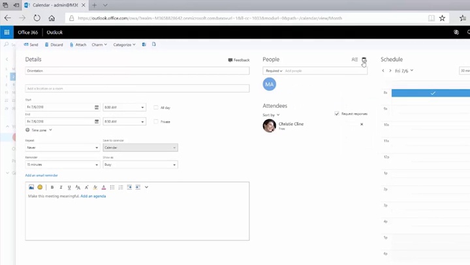Screen dimensions: 470x265
Task: Click the Add a location or a room field
Action: click(137, 88)
